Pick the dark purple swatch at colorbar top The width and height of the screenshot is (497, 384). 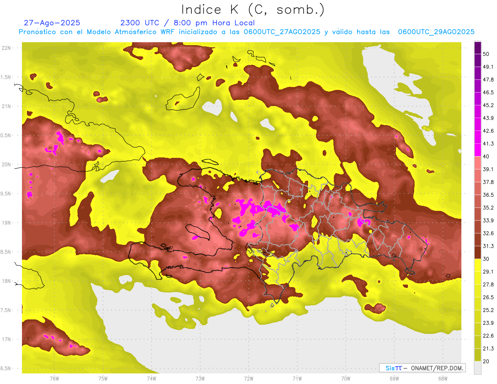[x=478, y=48]
